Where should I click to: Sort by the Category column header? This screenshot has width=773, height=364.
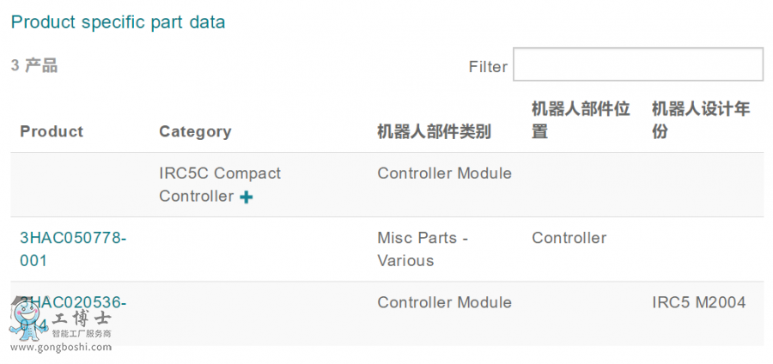(x=195, y=131)
